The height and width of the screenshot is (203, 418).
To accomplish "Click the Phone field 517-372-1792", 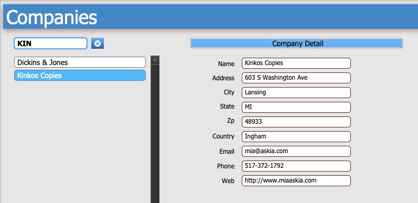I will coord(296,166).
